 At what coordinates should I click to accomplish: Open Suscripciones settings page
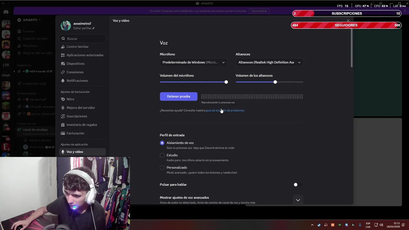coord(82,116)
